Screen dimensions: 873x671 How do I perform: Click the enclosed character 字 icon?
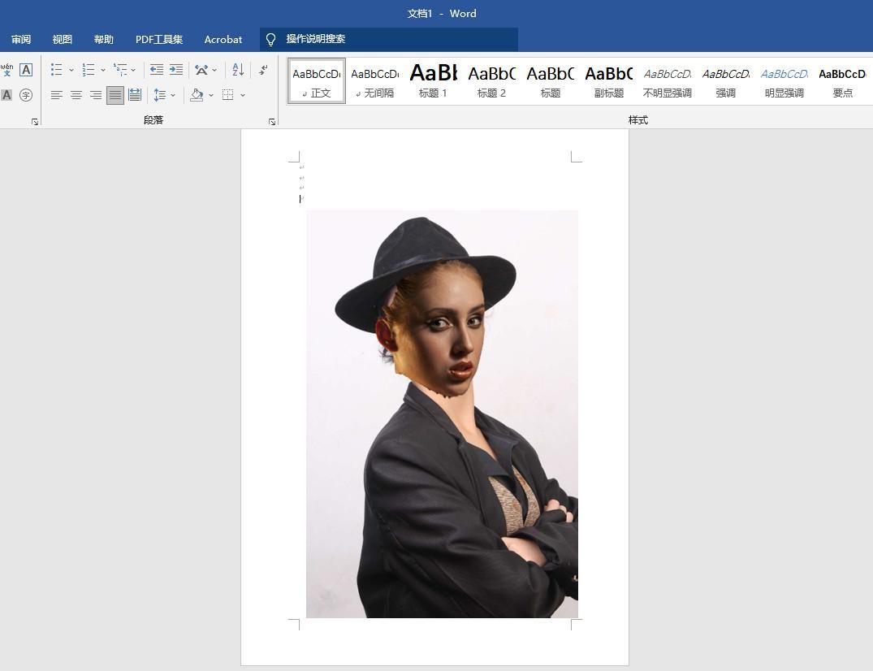coord(26,95)
